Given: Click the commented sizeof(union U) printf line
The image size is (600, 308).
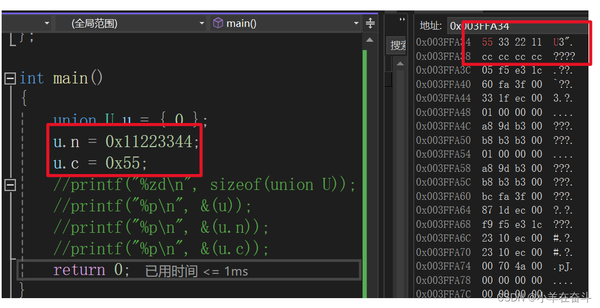Looking at the screenshot, I should (204, 185).
